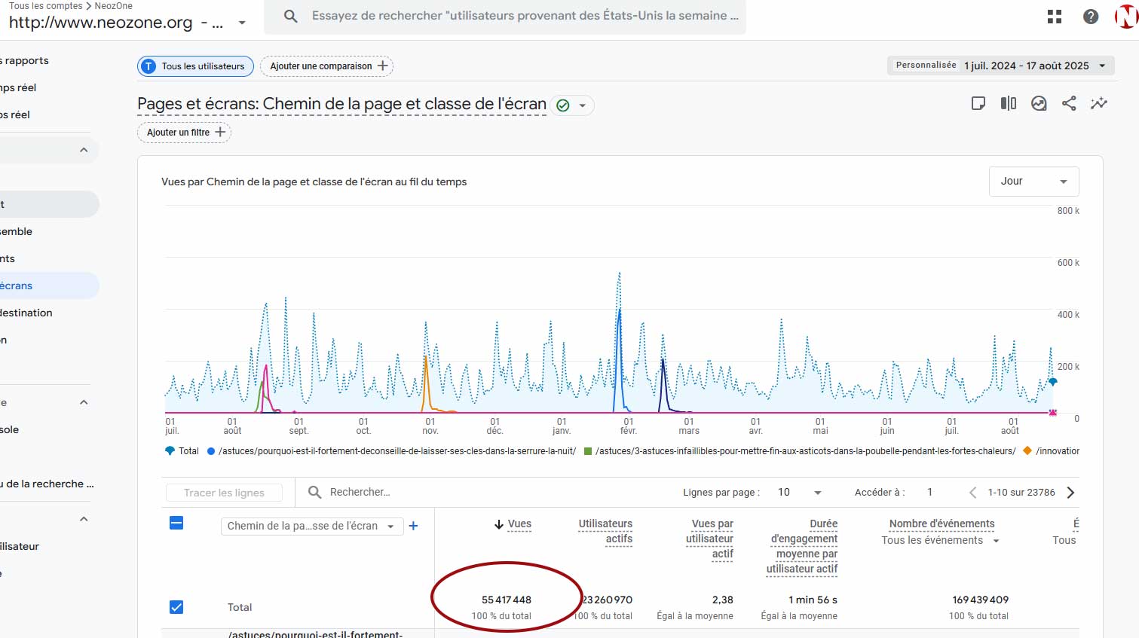Click Ajouter une comparaison button
The height and width of the screenshot is (638, 1139).
(x=327, y=66)
